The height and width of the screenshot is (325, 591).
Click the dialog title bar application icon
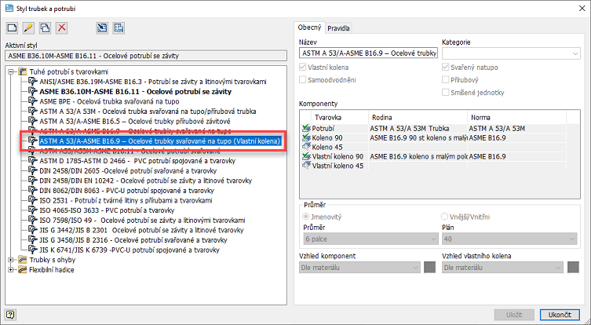(9, 8)
